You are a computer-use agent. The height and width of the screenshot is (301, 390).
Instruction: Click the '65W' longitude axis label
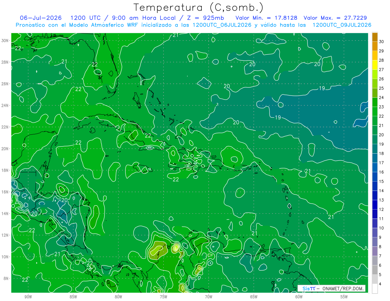[x=254, y=297]
